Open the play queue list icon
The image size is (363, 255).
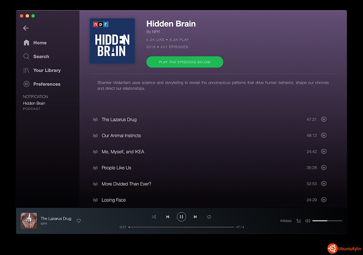[x=298, y=221]
